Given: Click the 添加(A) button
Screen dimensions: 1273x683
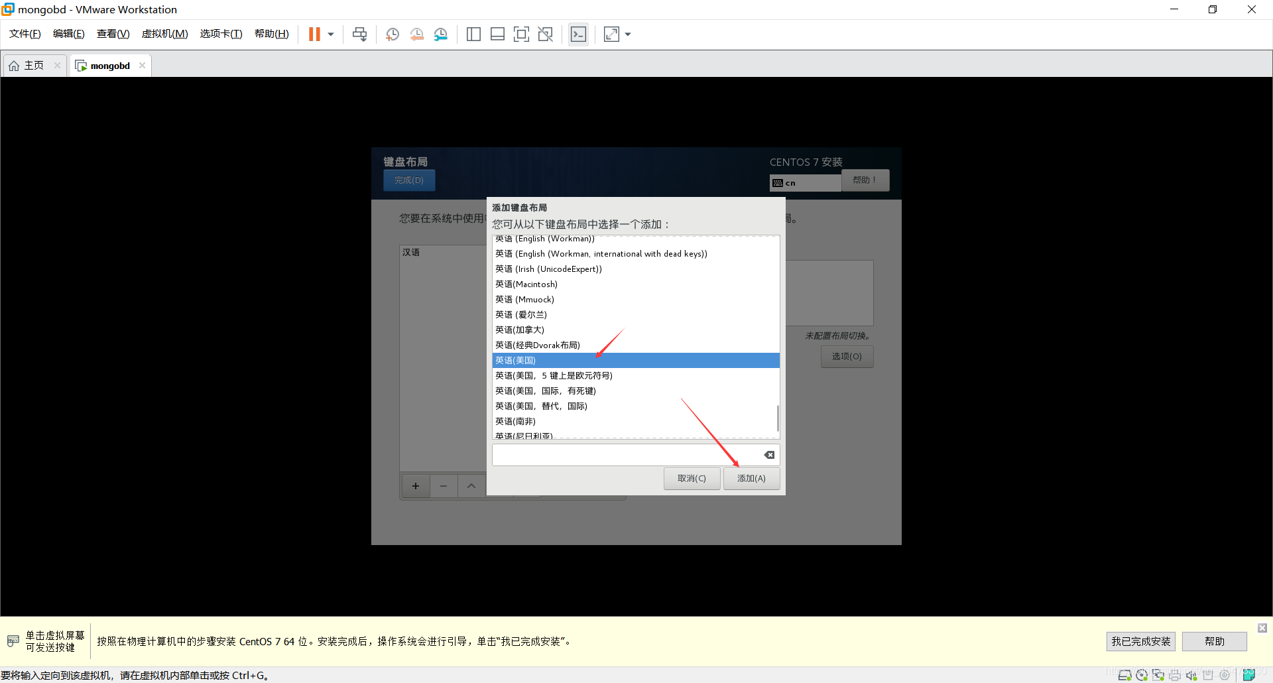Looking at the screenshot, I should point(751,479).
